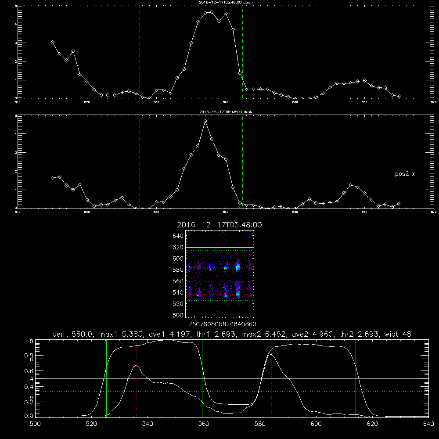This screenshot has width=439, height=439.
Task: Click bottom plot x-axis label '500'
Action: pyautogui.click(x=35, y=424)
